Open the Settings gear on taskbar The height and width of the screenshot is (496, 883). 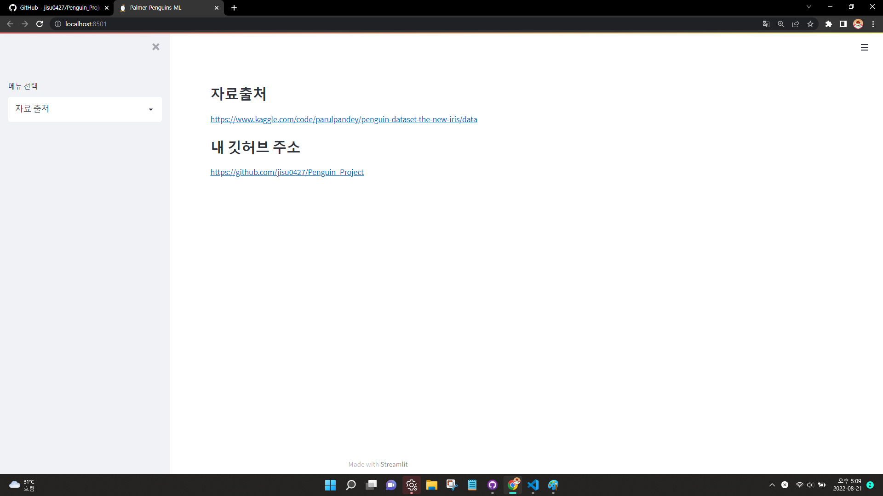click(412, 485)
